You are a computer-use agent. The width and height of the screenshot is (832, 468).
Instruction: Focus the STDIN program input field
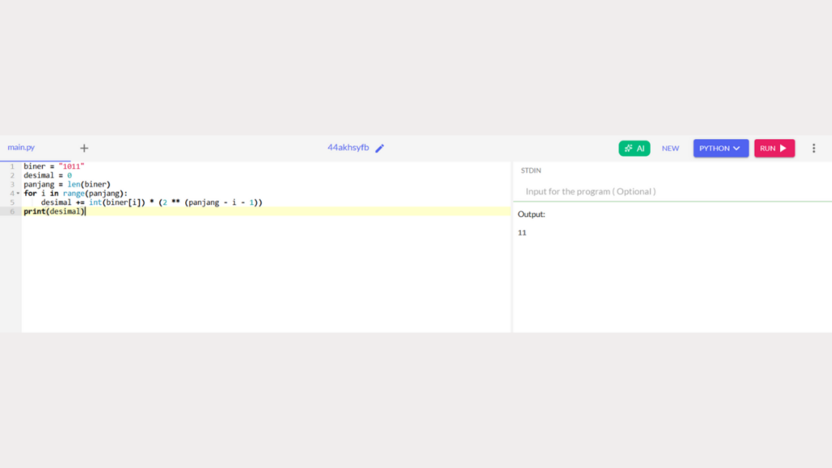pos(671,191)
